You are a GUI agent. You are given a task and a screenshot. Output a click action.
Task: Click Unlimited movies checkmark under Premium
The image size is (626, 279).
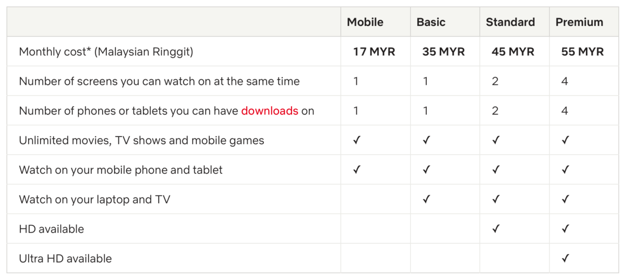(x=565, y=140)
